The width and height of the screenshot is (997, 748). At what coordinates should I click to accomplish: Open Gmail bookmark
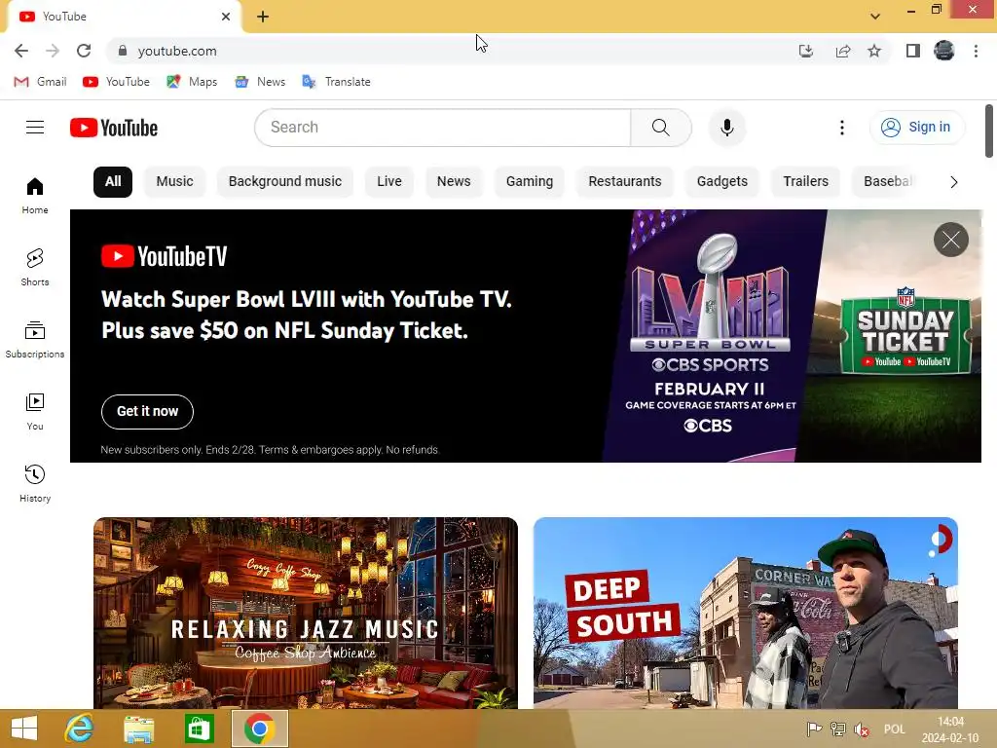click(40, 82)
